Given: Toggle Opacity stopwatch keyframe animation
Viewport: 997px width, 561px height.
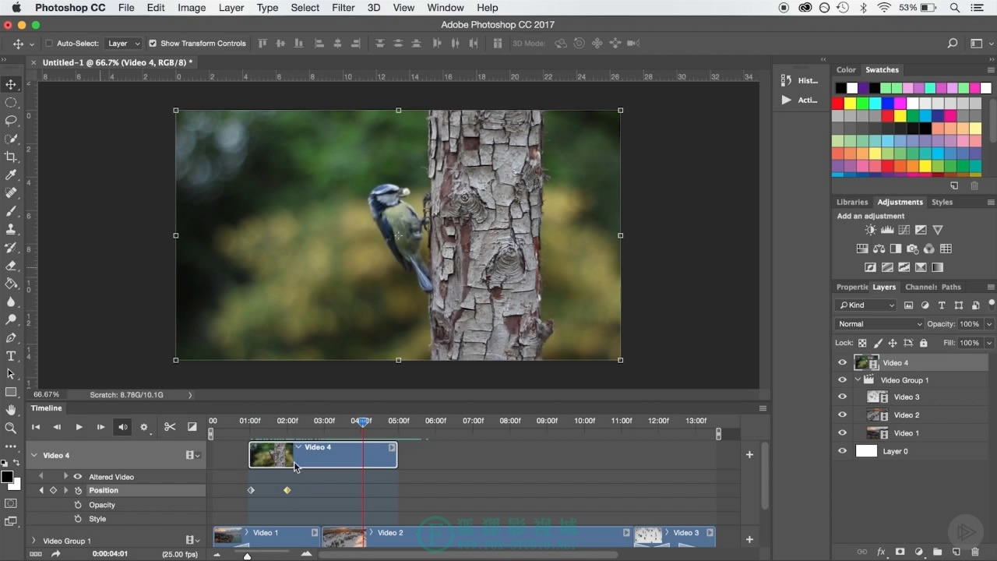Looking at the screenshot, I should pyautogui.click(x=78, y=505).
